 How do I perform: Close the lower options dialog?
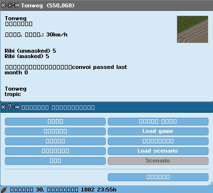coord(3,107)
